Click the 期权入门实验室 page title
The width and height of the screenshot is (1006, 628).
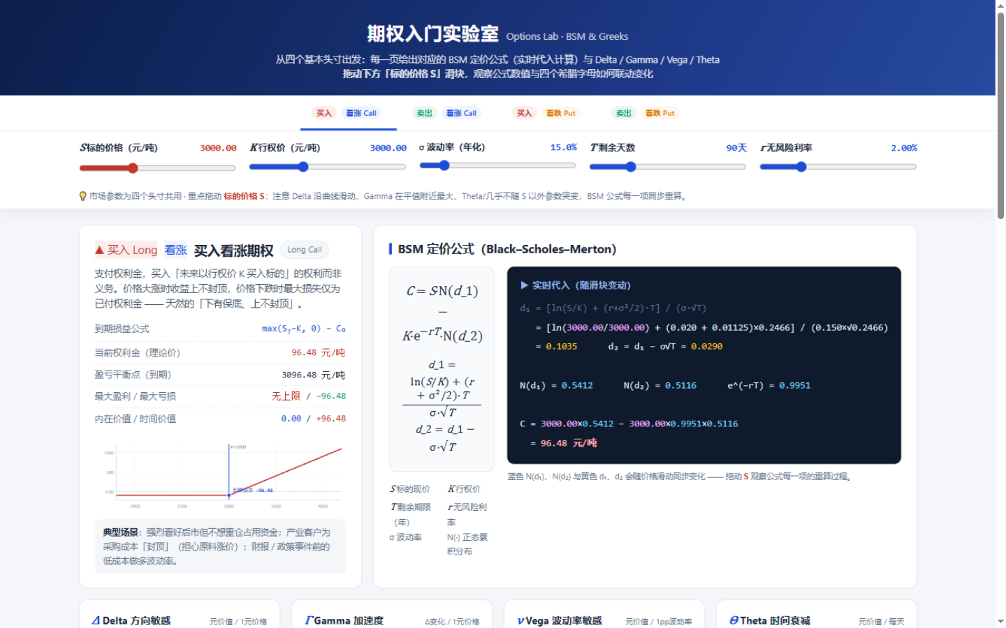tap(433, 33)
